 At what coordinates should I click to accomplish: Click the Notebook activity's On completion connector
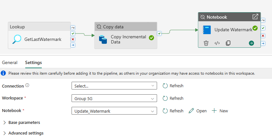263,43
